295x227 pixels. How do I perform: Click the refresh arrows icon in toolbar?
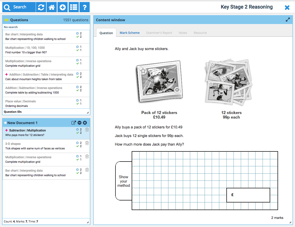[41, 7]
